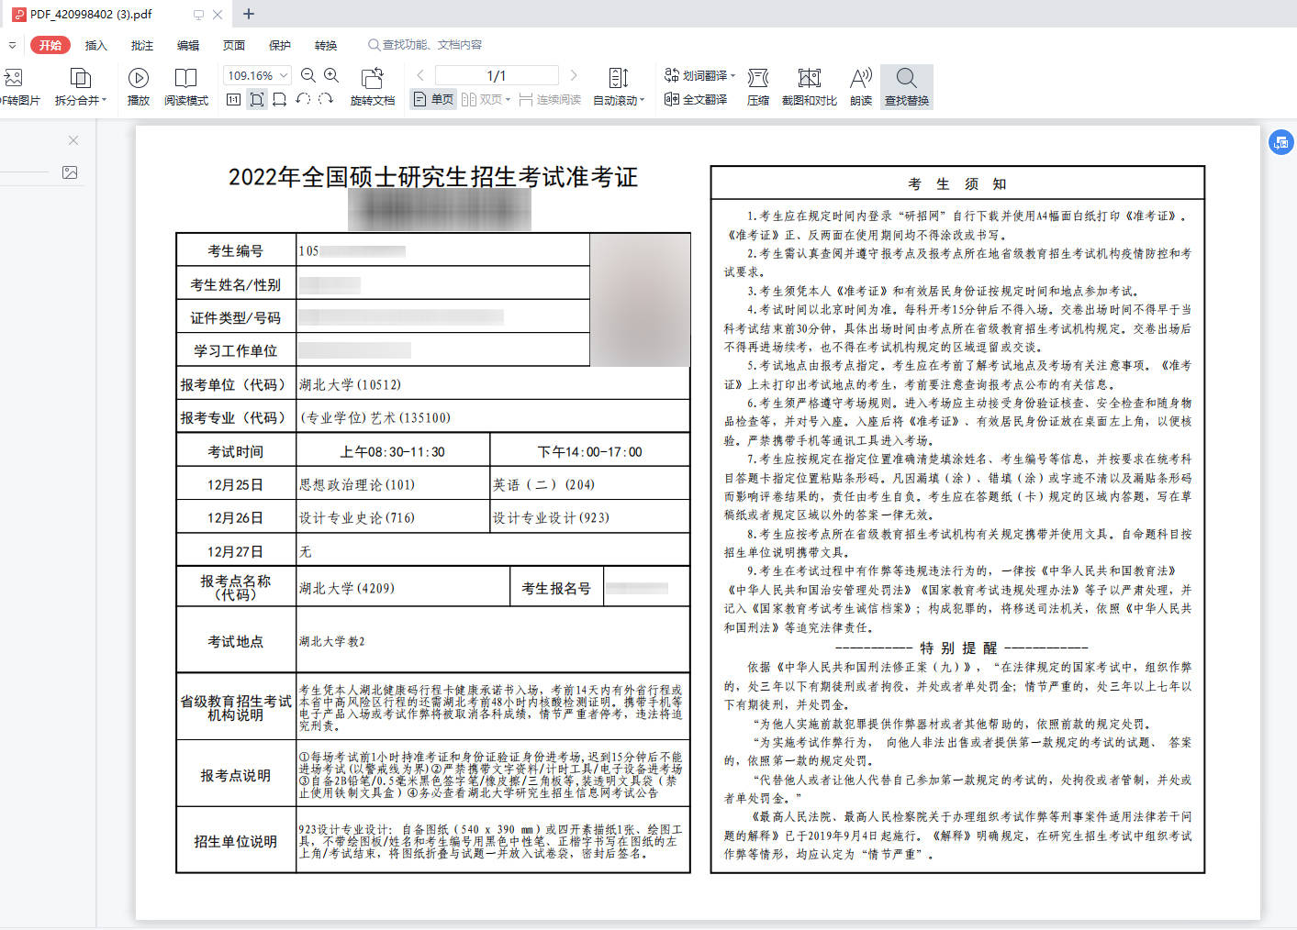Switch to double page (双页) view
The height and width of the screenshot is (930, 1297).
tap(485, 99)
